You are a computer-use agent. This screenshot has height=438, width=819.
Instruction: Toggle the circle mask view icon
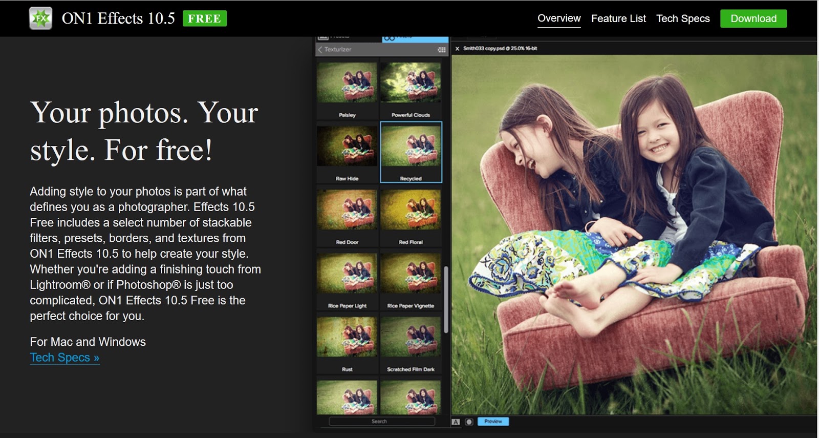point(469,422)
